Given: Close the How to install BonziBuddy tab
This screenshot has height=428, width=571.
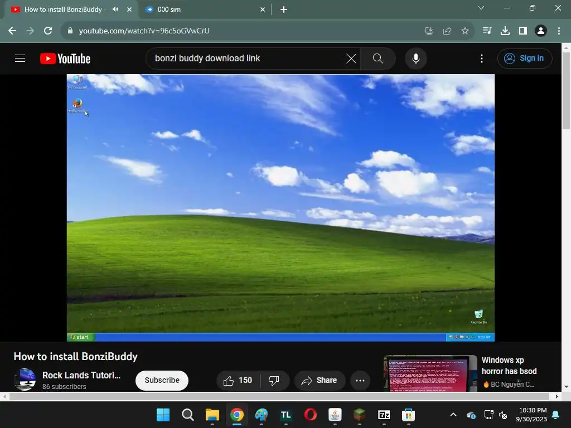Looking at the screenshot, I should click(x=129, y=9).
